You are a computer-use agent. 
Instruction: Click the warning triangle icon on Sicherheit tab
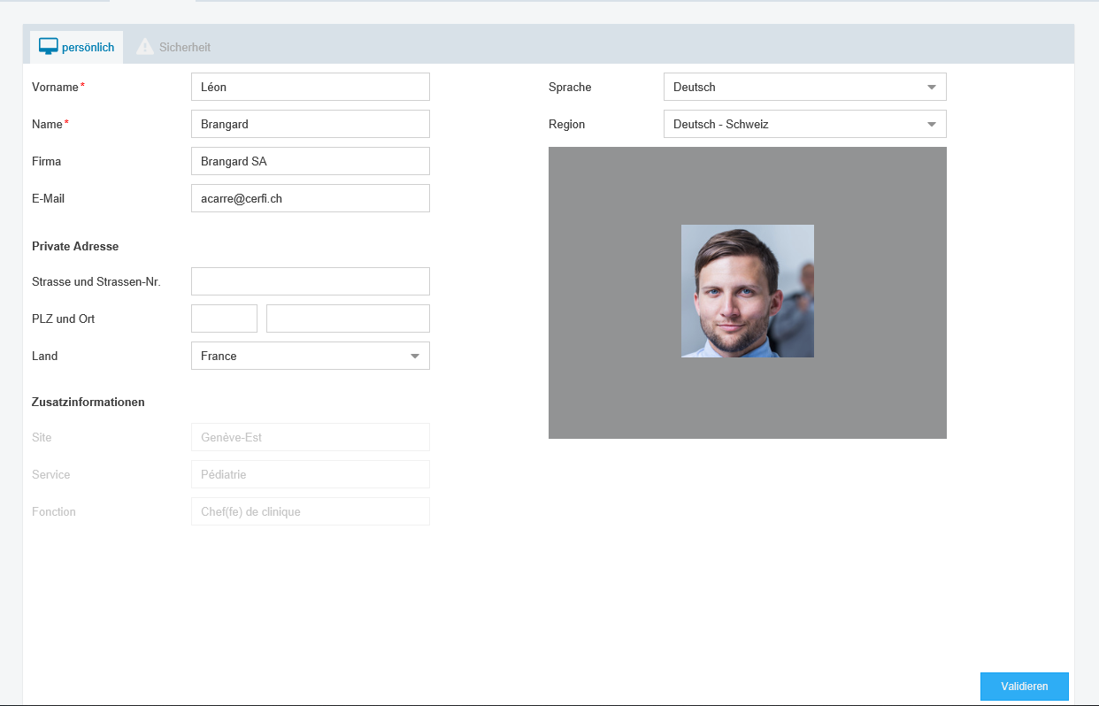tap(144, 47)
